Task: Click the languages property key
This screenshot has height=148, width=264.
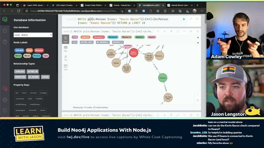Action: click(x=20, y=110)
